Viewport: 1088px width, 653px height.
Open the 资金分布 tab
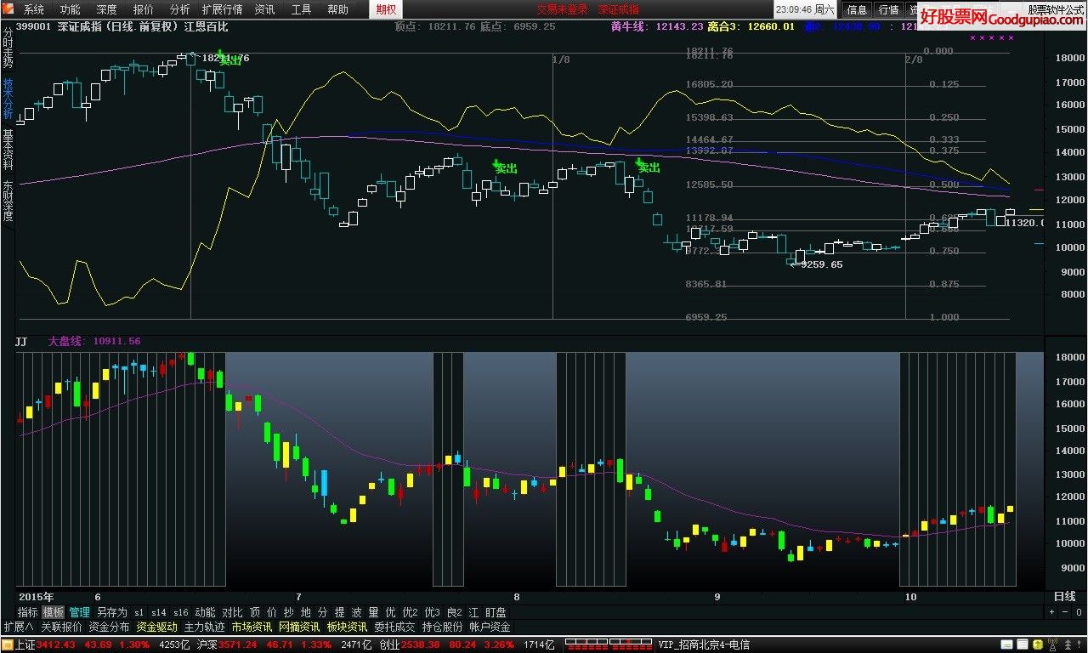109,627
